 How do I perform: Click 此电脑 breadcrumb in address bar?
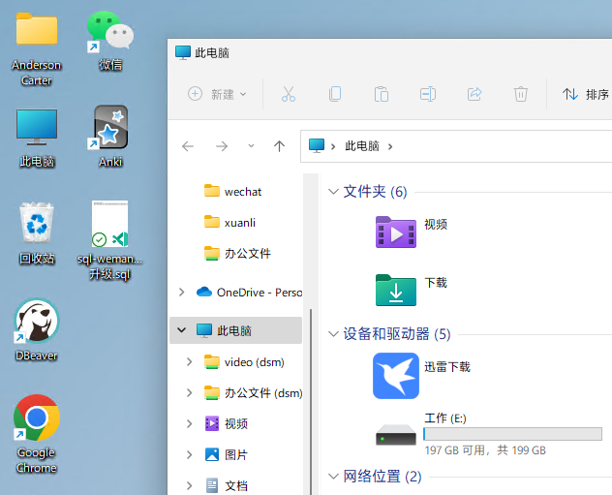click(x=362, y=146)
